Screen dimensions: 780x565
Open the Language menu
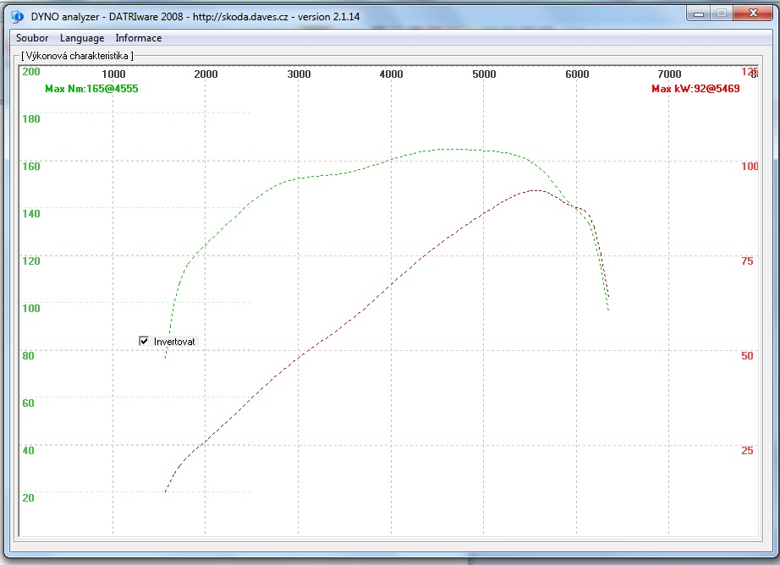(82, 38)
